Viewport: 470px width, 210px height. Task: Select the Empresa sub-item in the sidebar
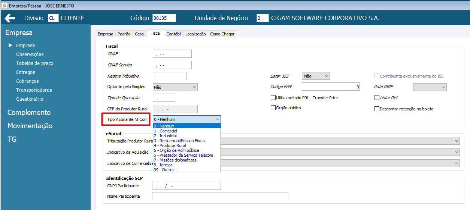25,46
